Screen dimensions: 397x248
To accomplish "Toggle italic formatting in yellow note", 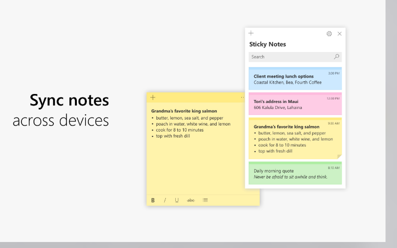I will 165,200.
